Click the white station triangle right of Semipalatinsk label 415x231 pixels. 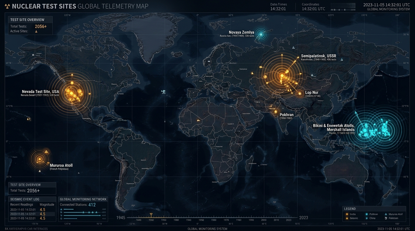(x=342, y=60)
